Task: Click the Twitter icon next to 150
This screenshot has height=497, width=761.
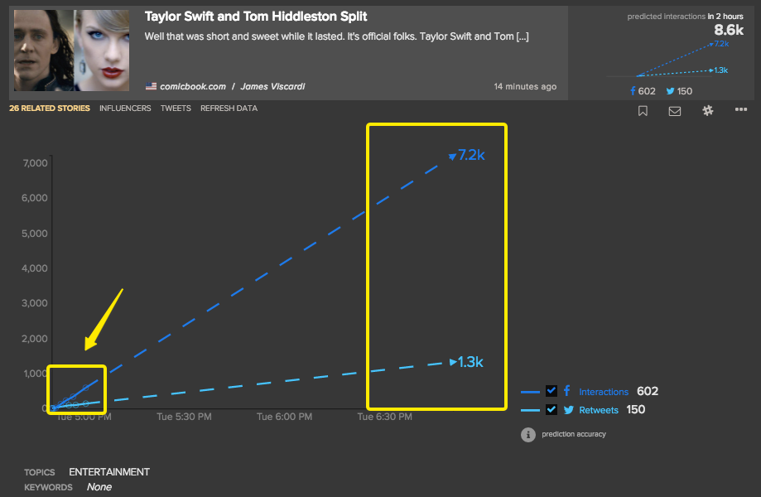Action: coord(669,91)
